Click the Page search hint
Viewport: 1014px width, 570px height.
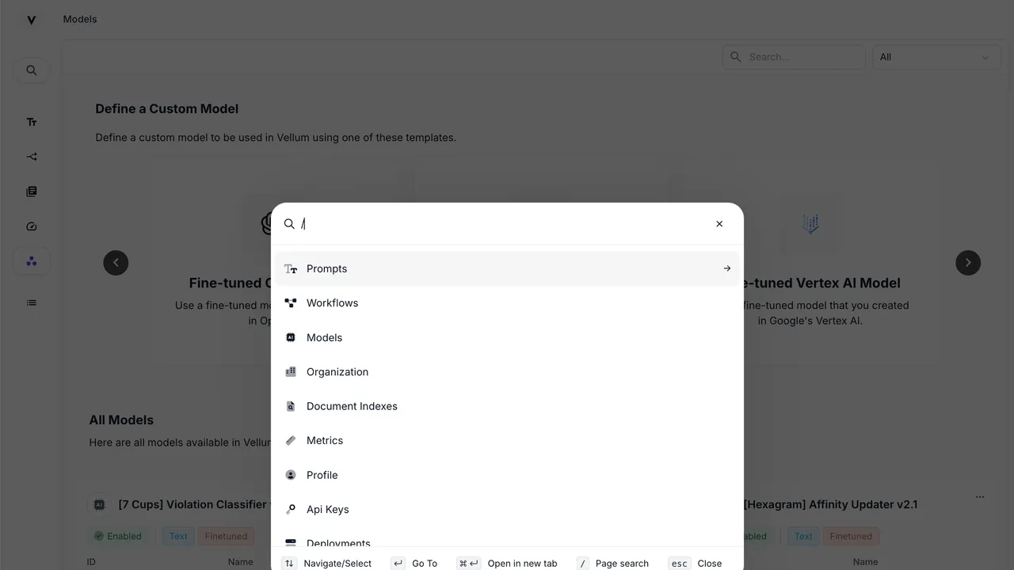coord(612,564)
